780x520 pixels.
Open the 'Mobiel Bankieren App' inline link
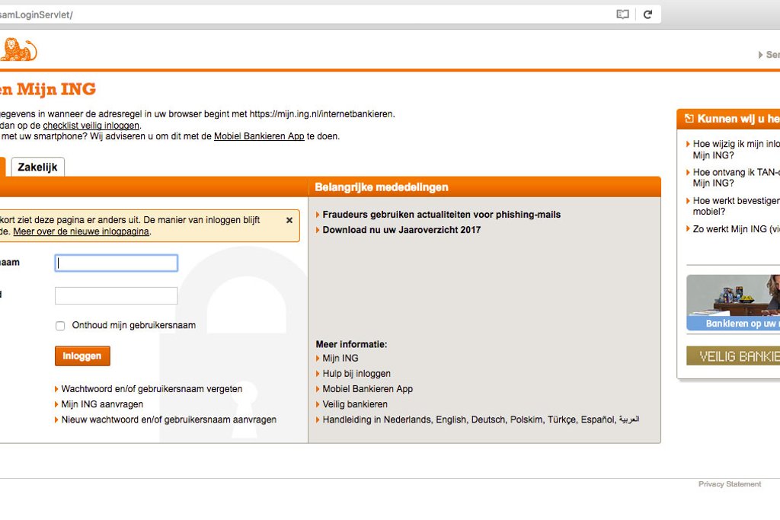pyautogui.click(x=259, y=136)
